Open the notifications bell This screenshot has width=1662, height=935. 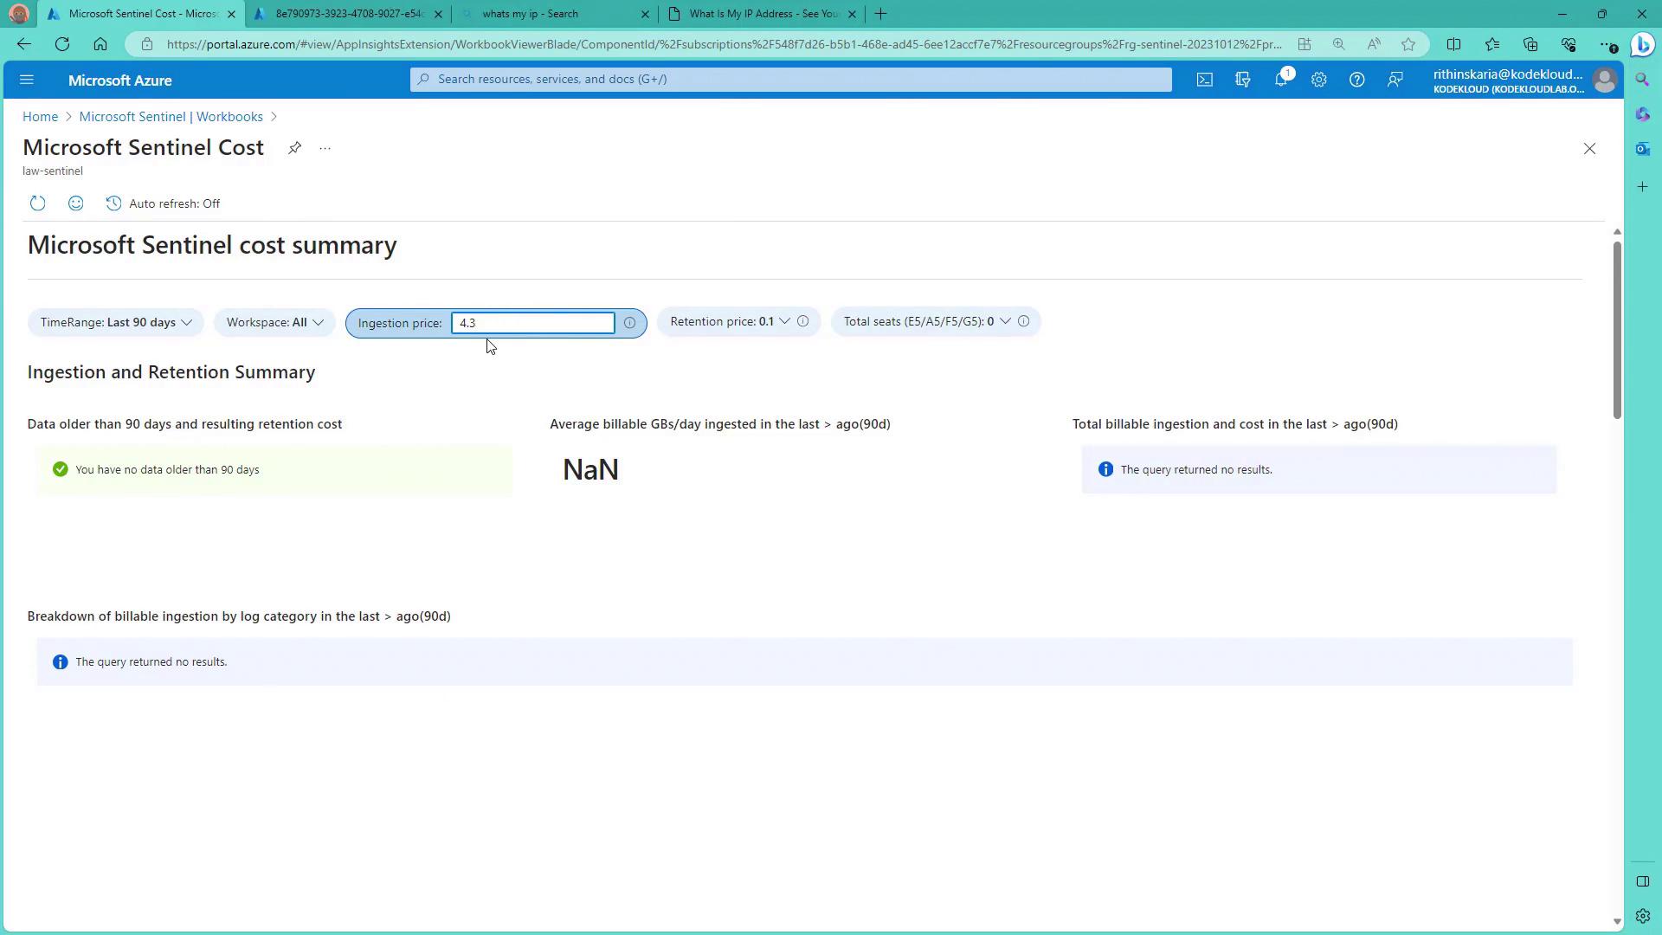coord(1280,80)
